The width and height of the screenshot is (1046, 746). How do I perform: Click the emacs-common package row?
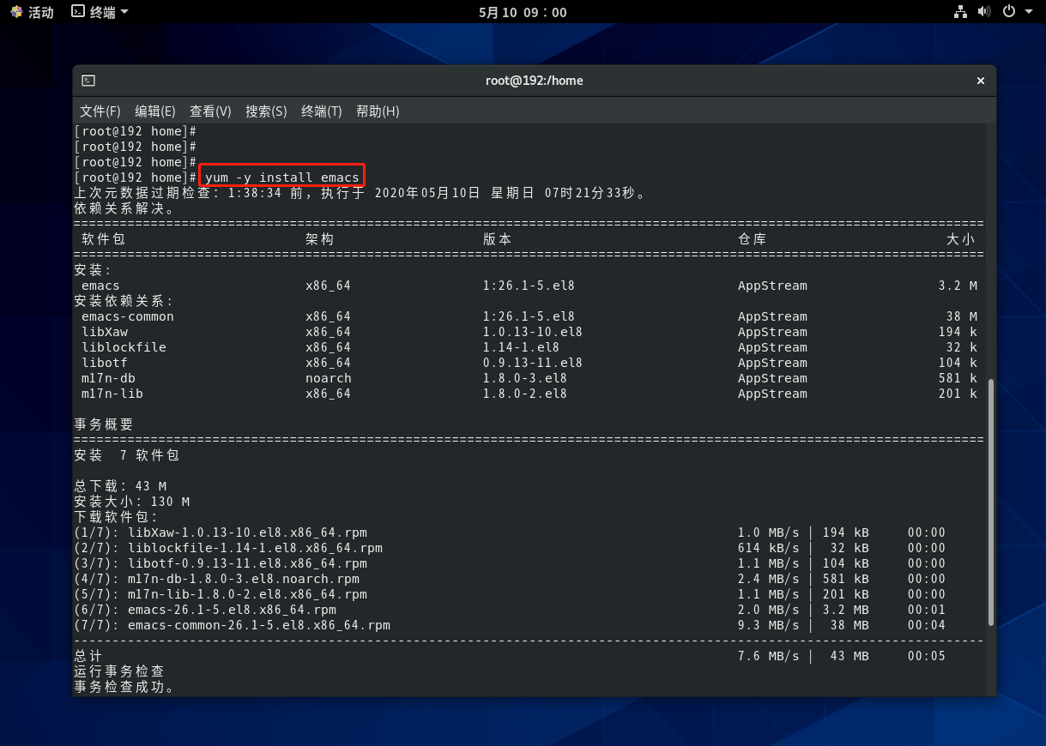128,316
